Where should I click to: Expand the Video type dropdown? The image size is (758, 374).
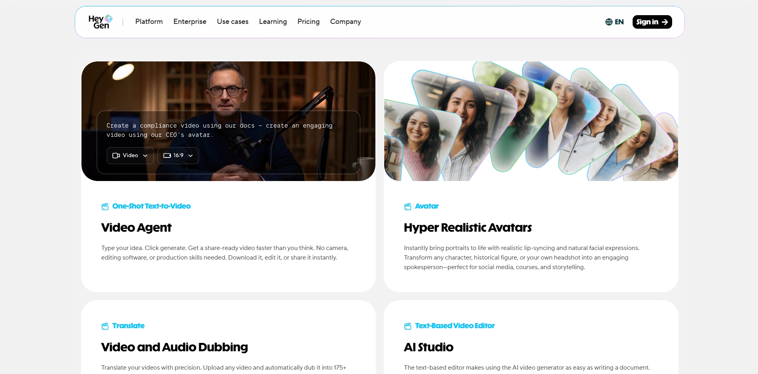point(130,156)
